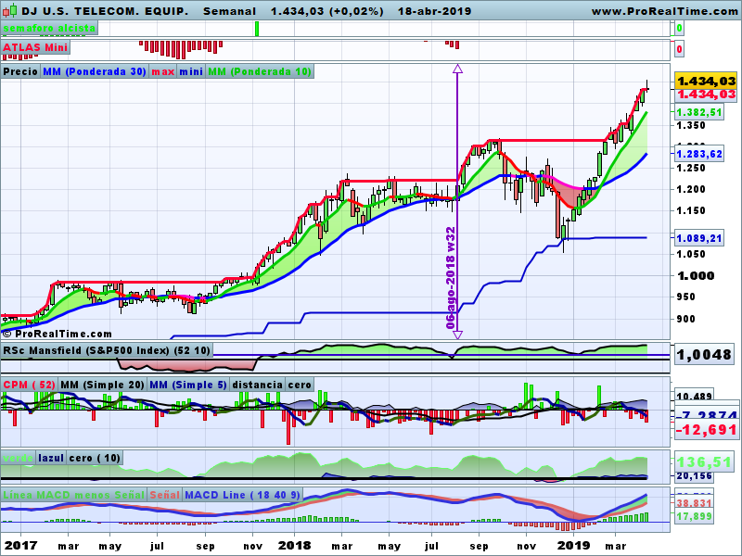Click the 'CPM ( 52)' indicator label
742x556 pixels.
[x=30, y=385]
